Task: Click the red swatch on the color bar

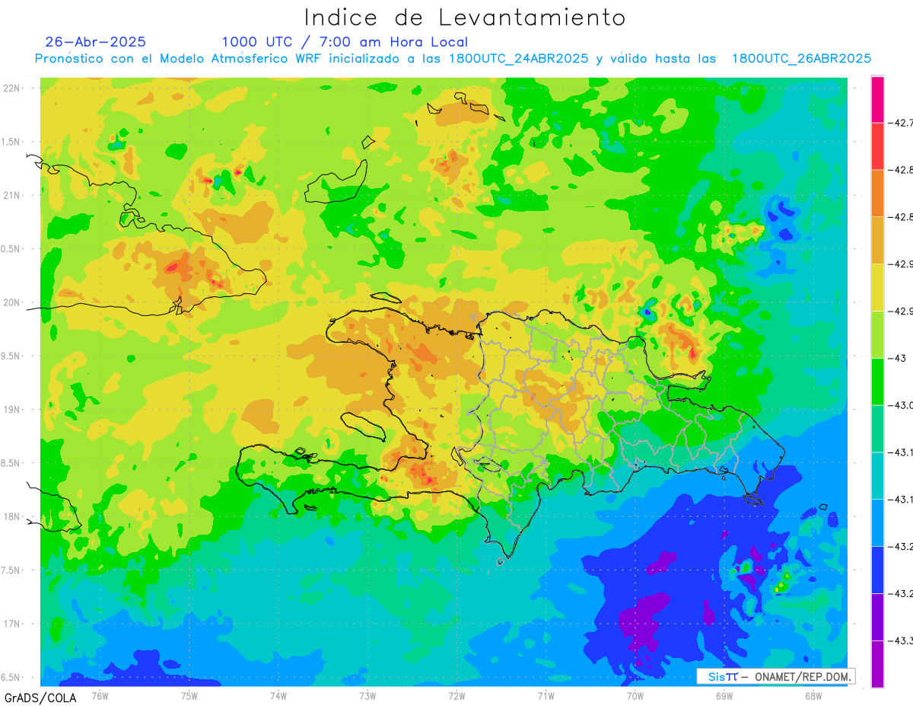Action: pos(877,146)
